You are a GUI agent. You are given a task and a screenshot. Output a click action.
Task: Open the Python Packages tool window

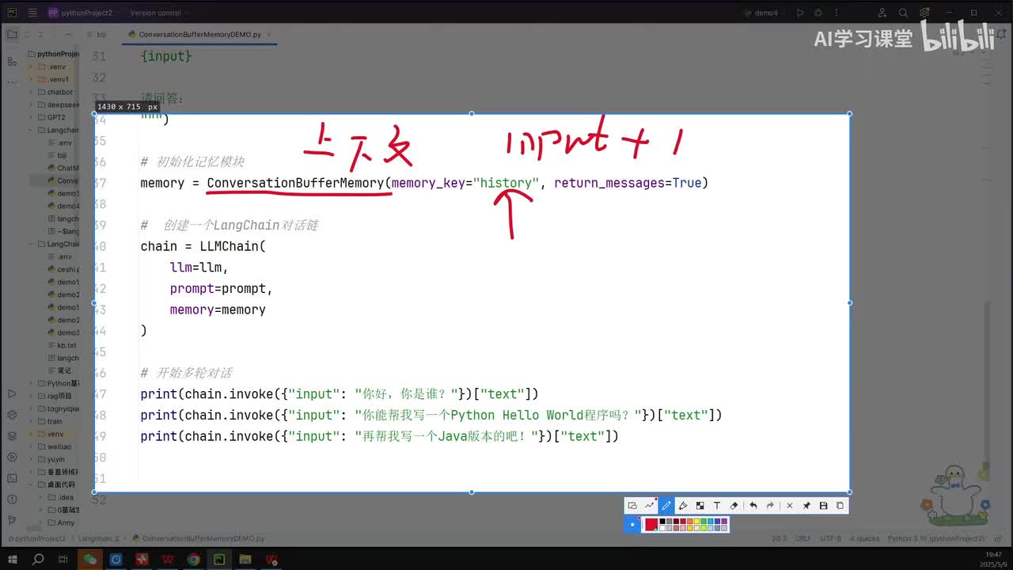tap(12, 435)
